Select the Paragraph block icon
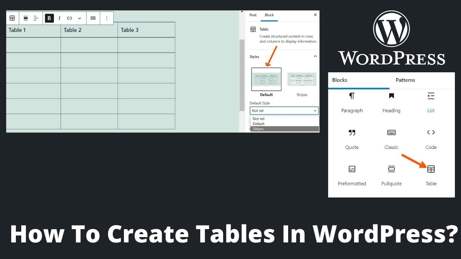This screenshot has height=259, width=461. click(x=352, y=96)
